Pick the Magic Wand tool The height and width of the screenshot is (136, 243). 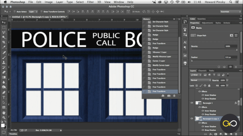(4, 37)
